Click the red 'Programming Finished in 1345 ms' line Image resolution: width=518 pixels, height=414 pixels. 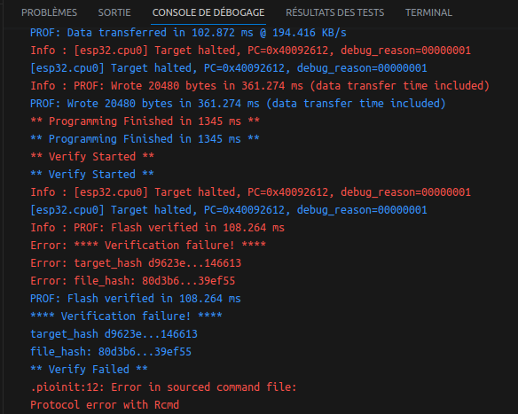click(x=145, y=121)
